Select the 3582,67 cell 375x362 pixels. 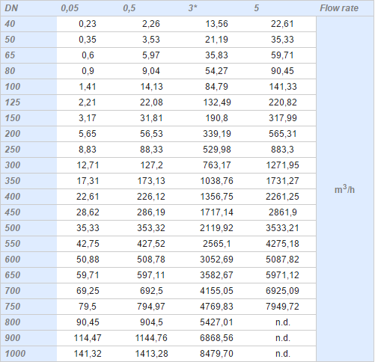[x=216, y=275]
